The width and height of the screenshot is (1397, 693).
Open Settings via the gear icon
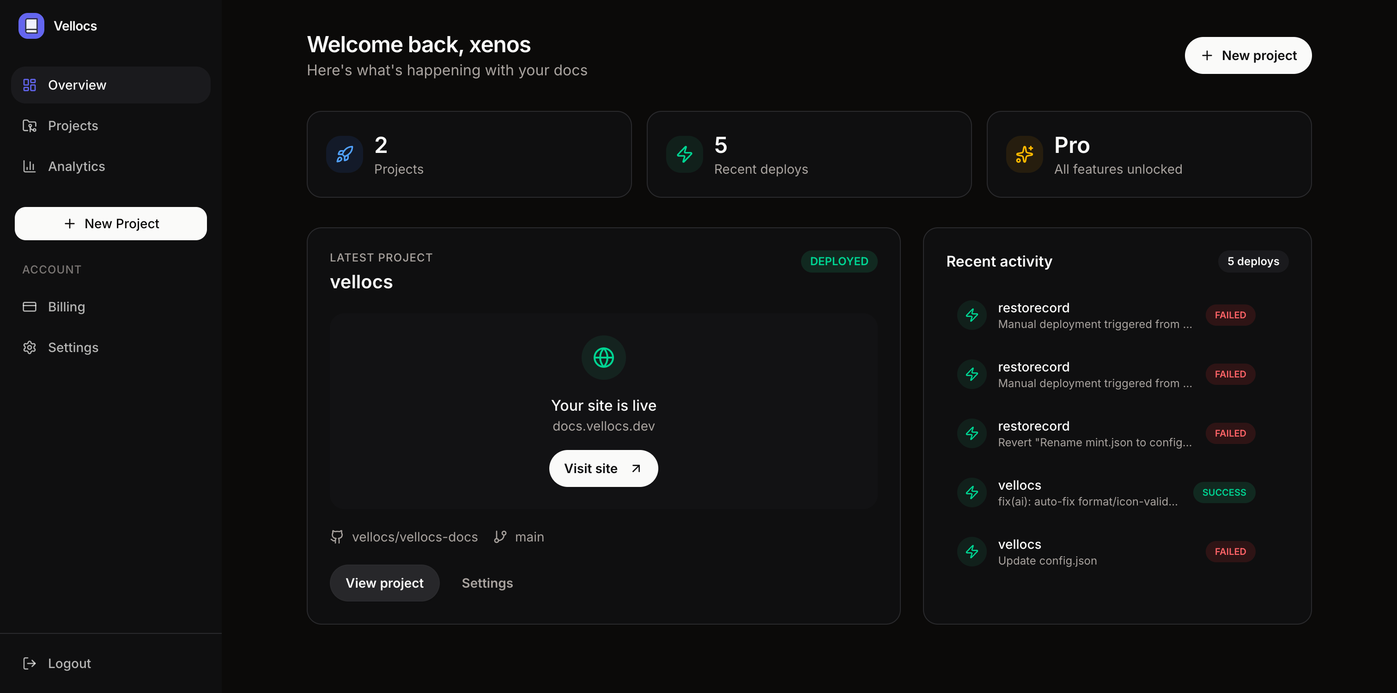[29, 347]
